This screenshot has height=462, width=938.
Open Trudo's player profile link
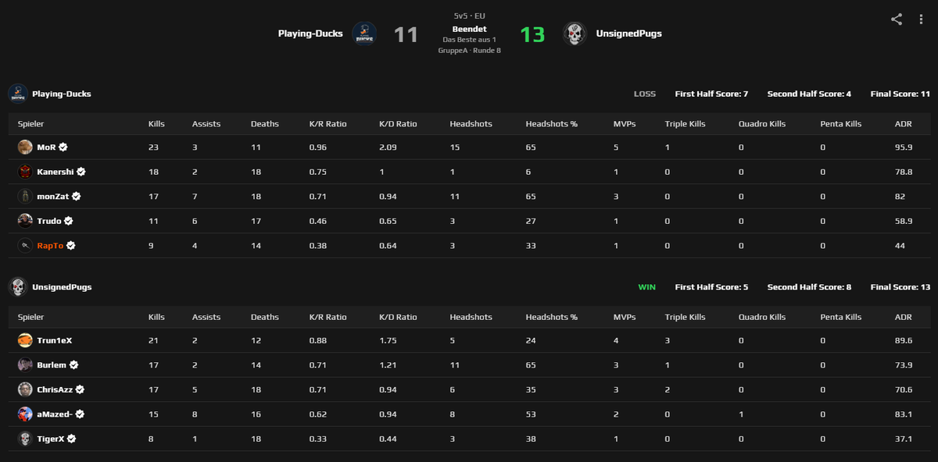[49, 221]
